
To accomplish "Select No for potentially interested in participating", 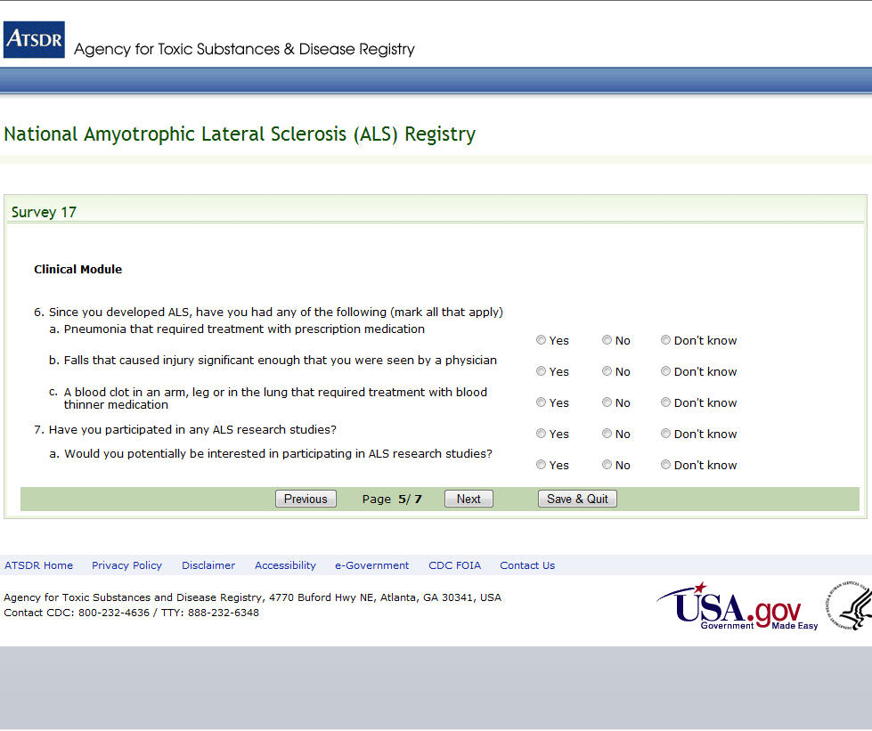I will coord(607,465).
